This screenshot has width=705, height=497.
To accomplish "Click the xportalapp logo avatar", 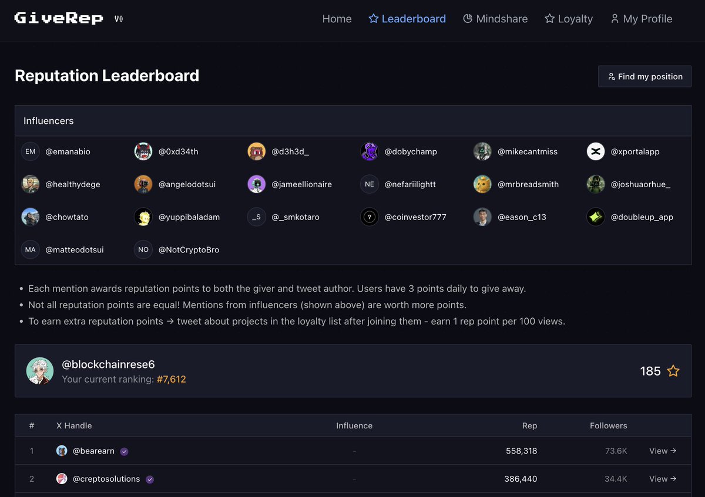I will pos(596,151).
